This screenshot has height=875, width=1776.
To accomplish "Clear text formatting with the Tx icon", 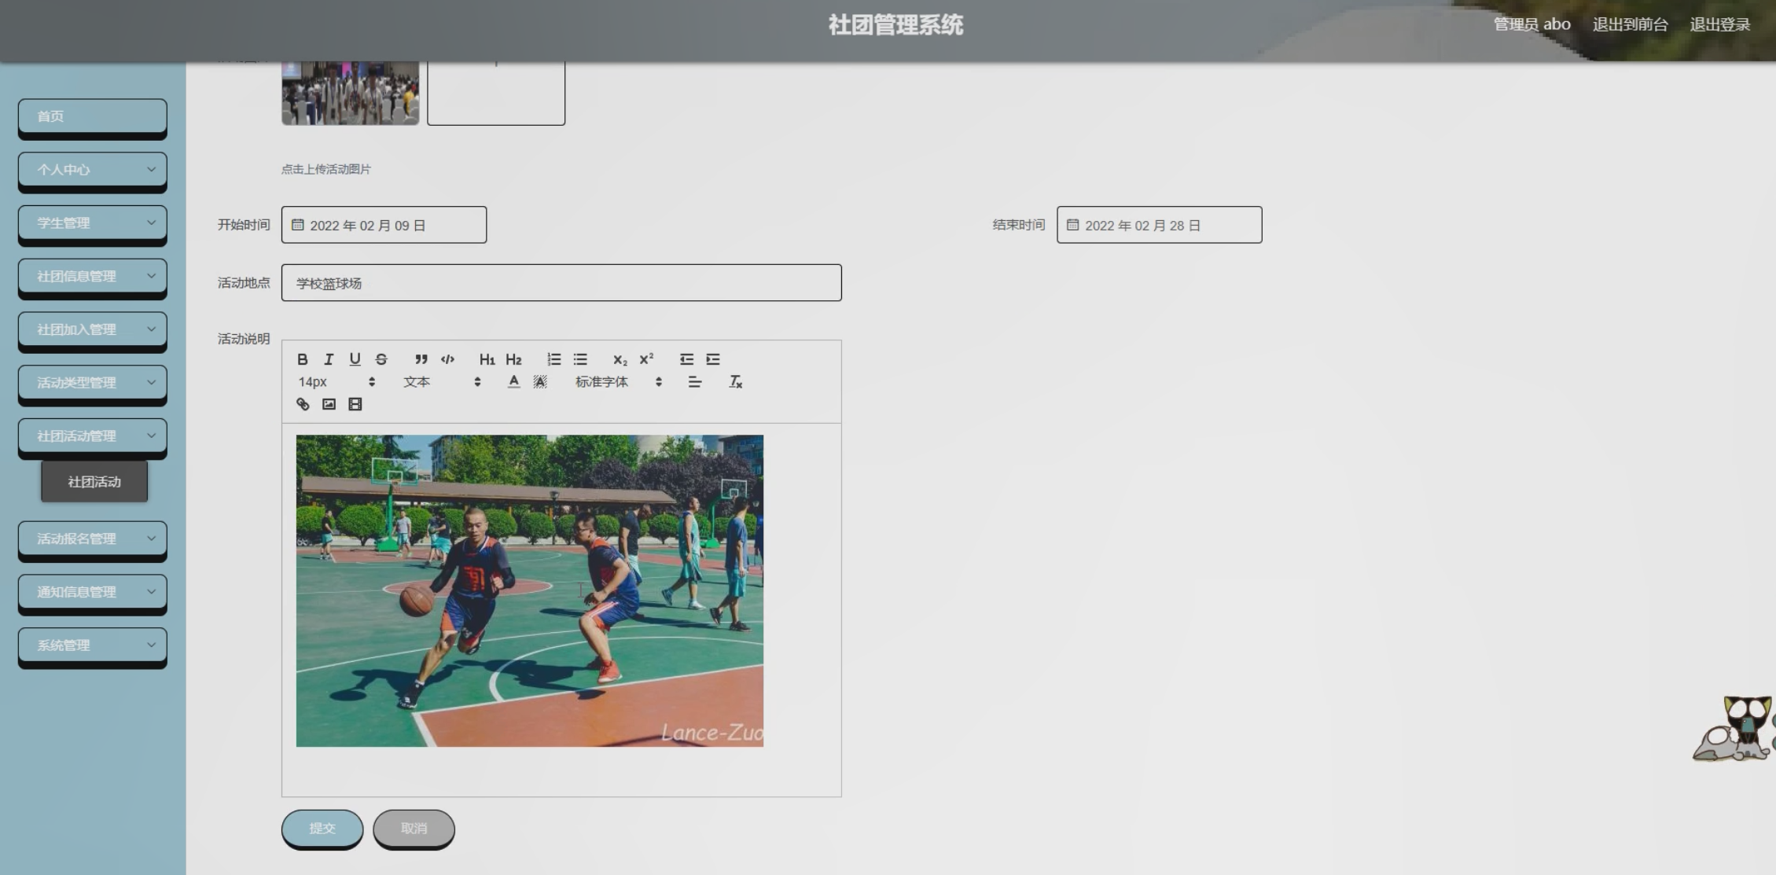I will 735,382.
